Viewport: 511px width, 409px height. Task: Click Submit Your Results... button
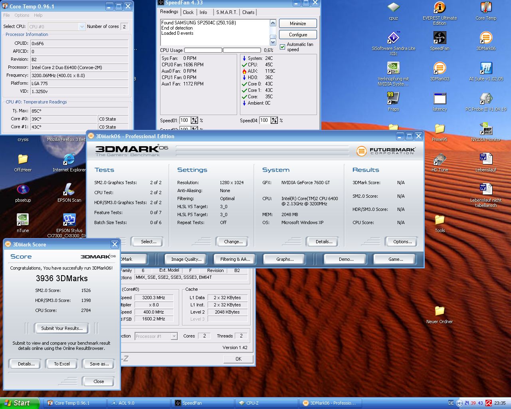(62, 328)
